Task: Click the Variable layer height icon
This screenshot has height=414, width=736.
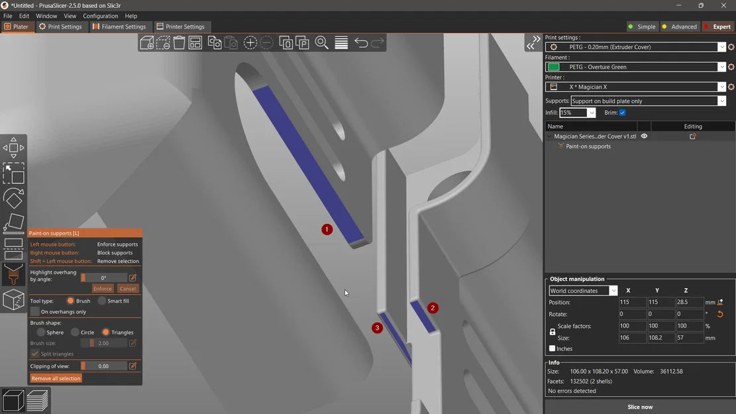Action: point(341,42)
